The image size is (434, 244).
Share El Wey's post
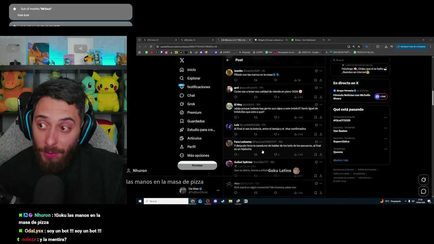tap(321, 117)
